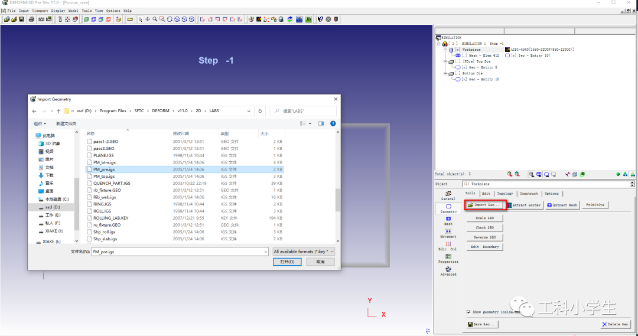638x336 pixels.
Task: Toggle [.] visibility of Mesh - Elem 412
Action: tap(464, 56)
